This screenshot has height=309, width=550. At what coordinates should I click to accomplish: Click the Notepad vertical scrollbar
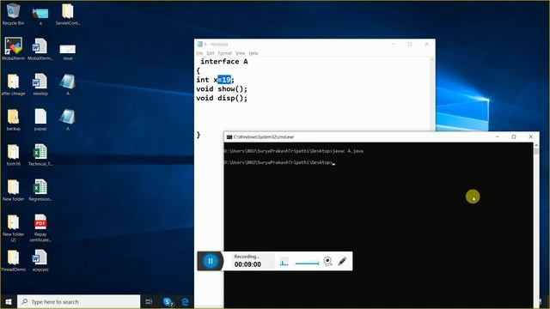pos(432,94)
